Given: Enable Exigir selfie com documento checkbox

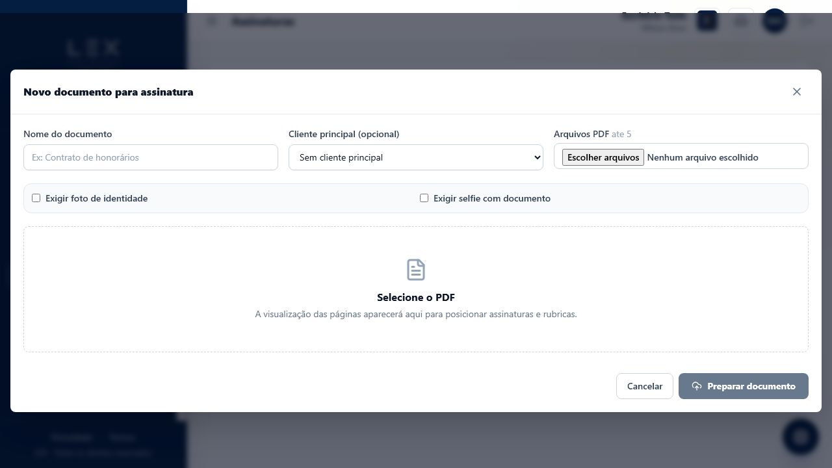Looking at the screenshot, I should pos(424,198).
